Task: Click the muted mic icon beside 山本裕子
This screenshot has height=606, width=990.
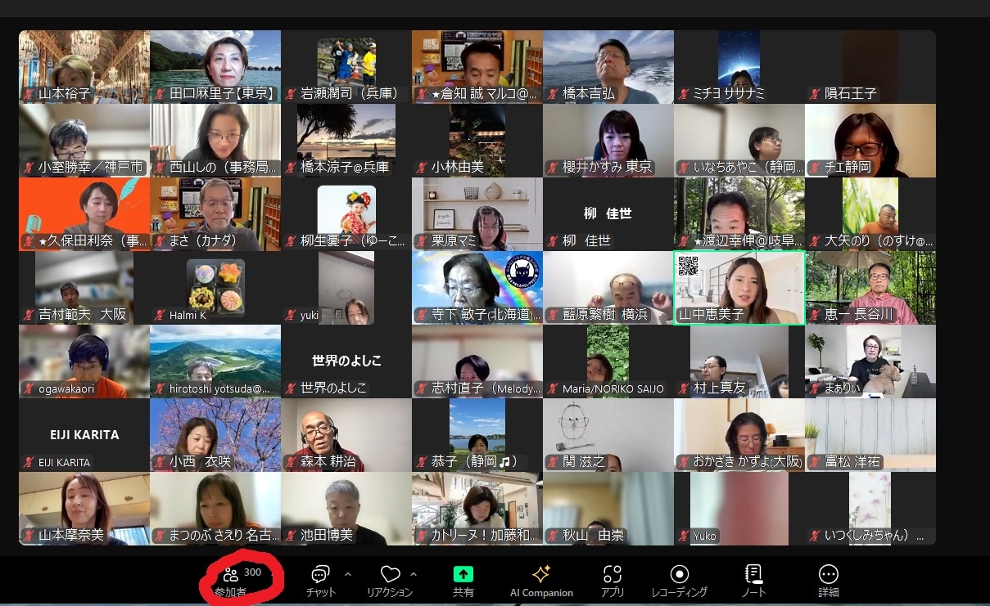Action: pos(28,94)
